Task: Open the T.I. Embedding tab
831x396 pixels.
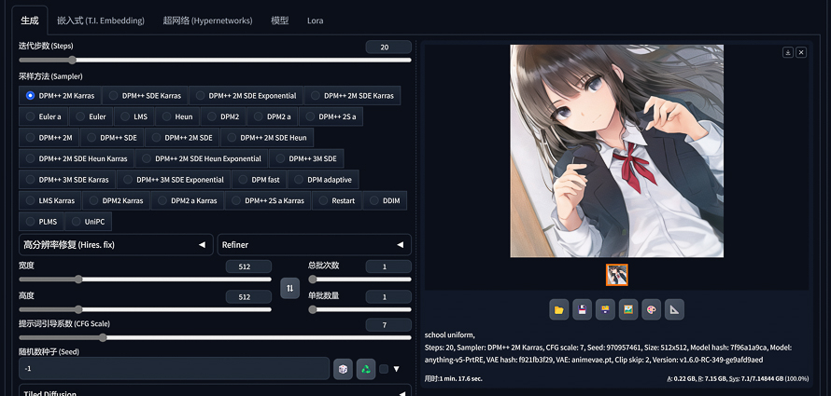Action: pyautogui.click(x=101, y=20)
